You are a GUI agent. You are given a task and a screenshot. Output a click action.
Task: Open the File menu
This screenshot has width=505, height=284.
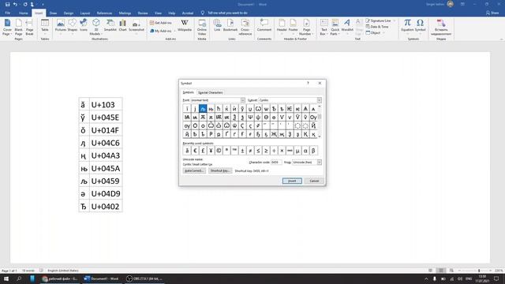point(7,13)
